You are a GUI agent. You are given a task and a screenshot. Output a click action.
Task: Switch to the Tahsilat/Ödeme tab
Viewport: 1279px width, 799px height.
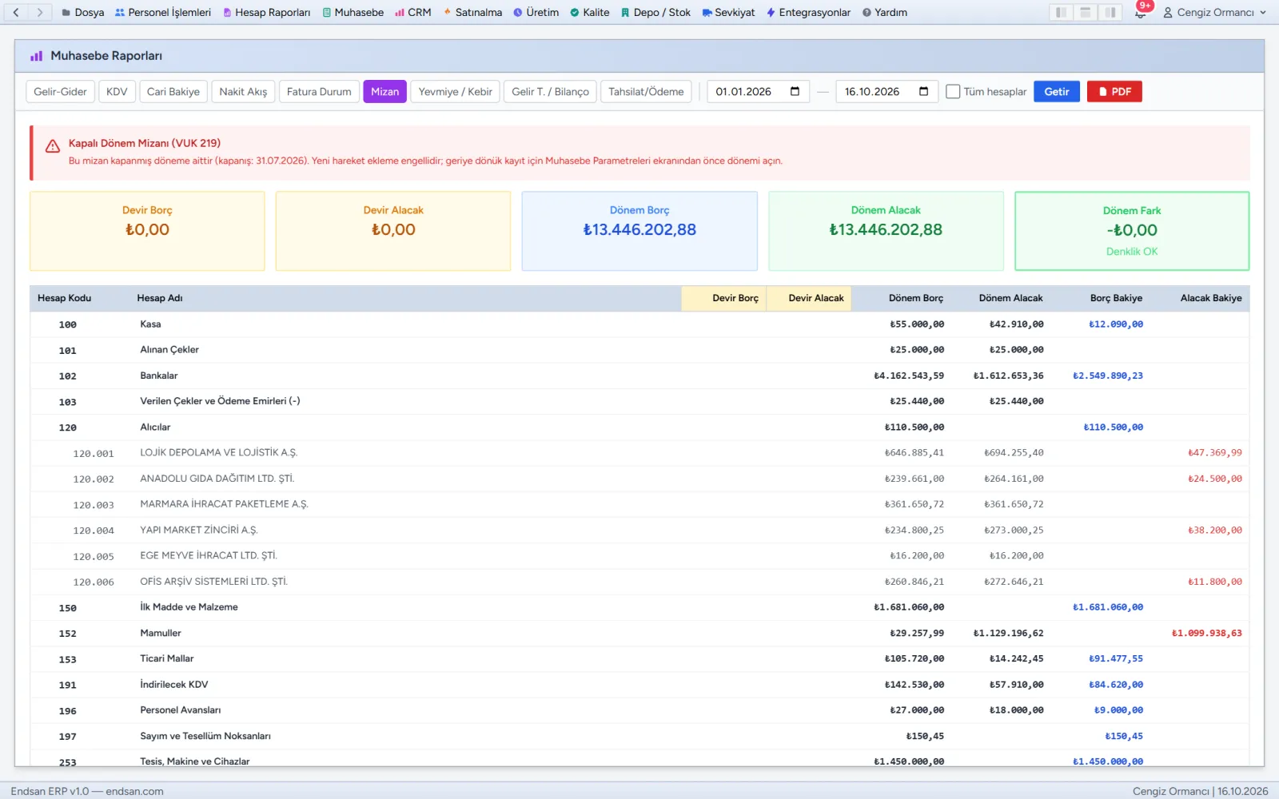tap(646, 92)
